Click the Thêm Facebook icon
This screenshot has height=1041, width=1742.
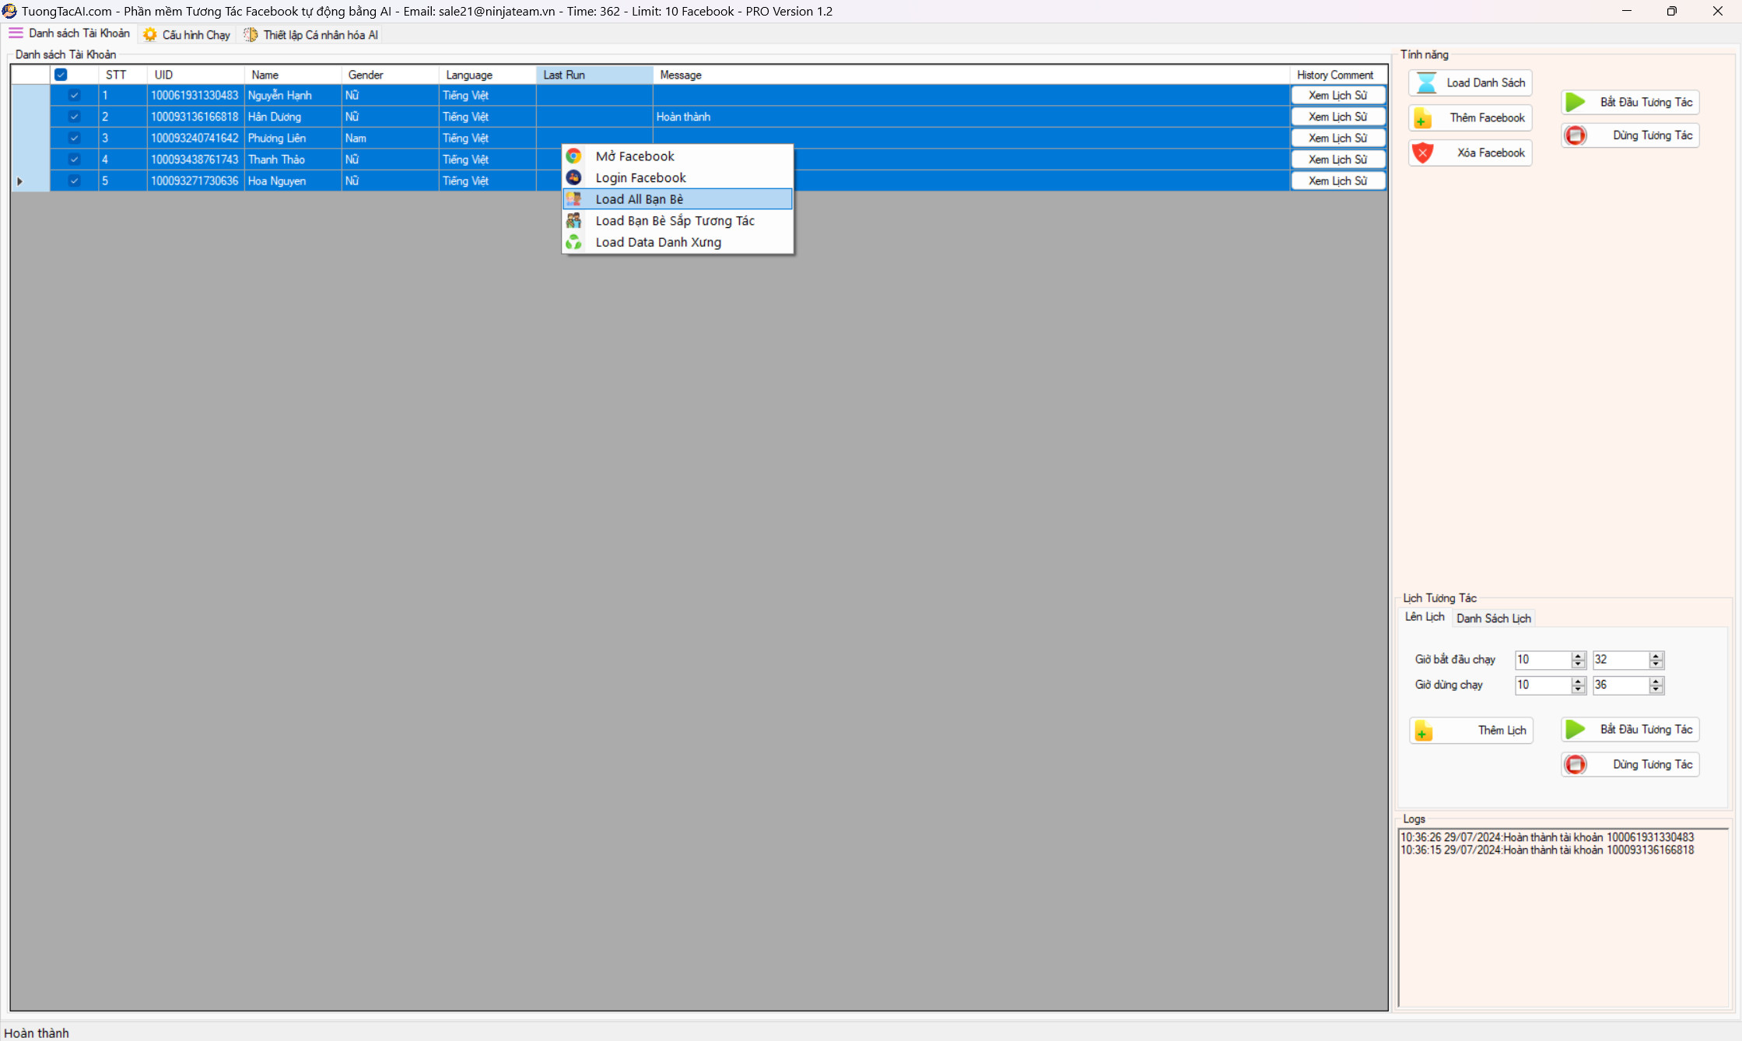pos(1426,117)
